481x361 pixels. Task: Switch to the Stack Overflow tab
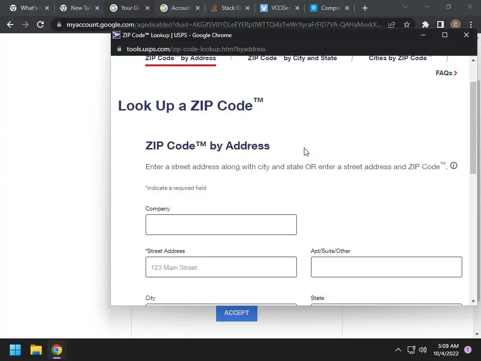[226, 8]
